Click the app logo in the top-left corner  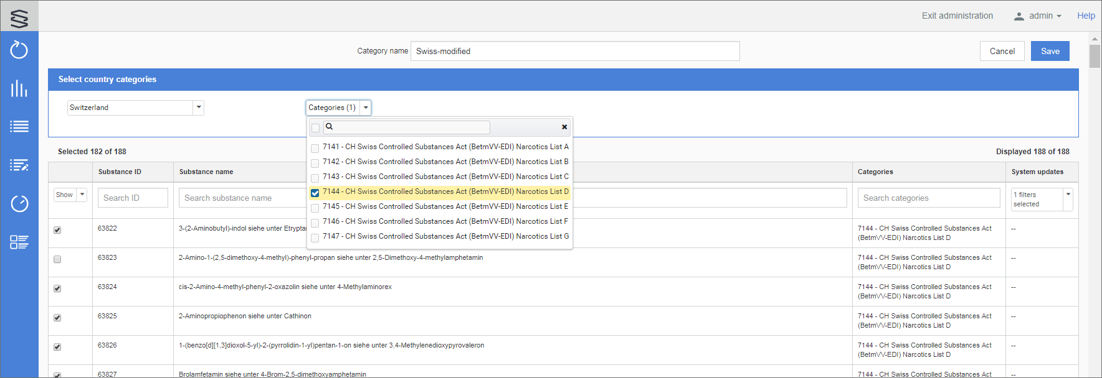click(x=19, y=17)
